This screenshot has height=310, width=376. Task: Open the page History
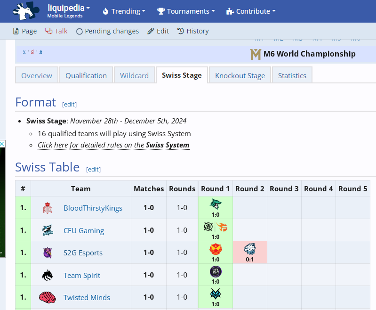coord(193,31)
